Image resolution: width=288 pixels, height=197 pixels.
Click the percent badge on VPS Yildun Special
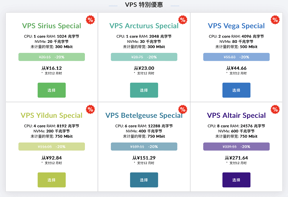(x=90, y=109)
